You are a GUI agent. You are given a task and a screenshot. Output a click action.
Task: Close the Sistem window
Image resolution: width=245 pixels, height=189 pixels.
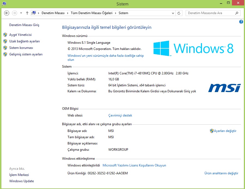coord(238,3)
